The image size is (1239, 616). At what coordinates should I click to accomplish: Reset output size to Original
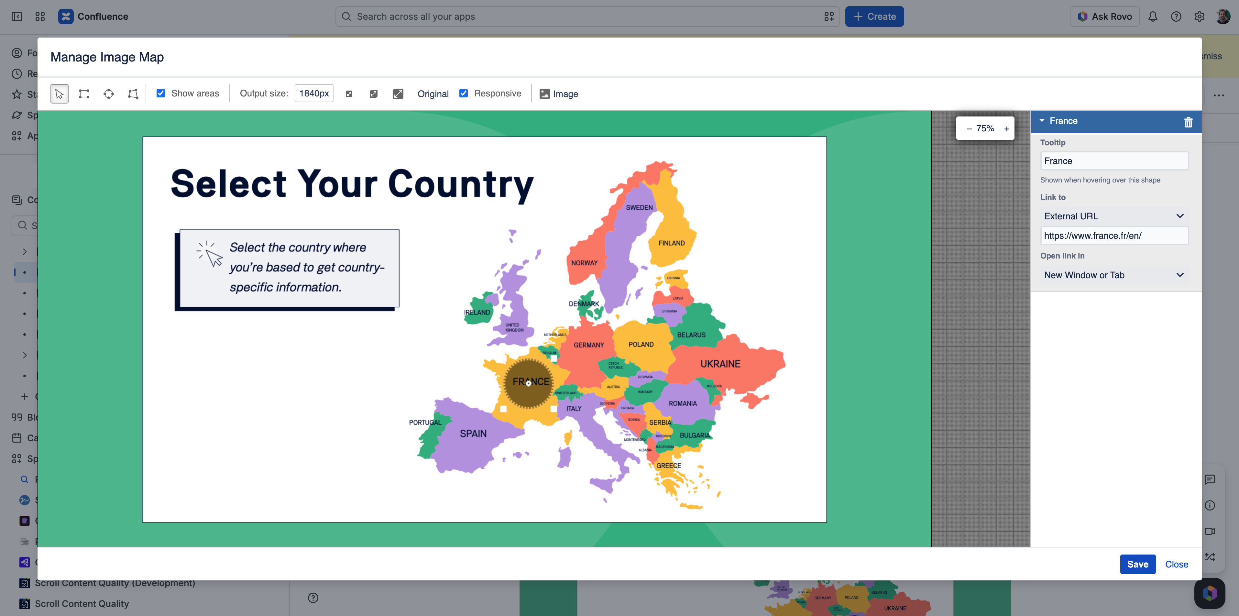click(x=433, y=94)
